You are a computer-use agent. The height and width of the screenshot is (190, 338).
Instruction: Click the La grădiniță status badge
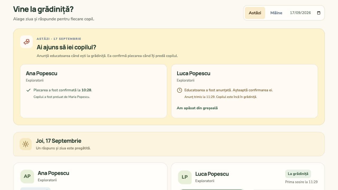click(298, 174)
